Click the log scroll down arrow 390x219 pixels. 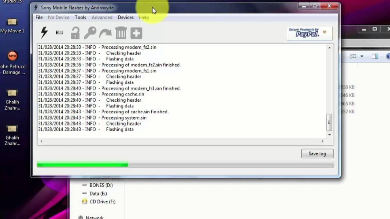pos(329,134)
